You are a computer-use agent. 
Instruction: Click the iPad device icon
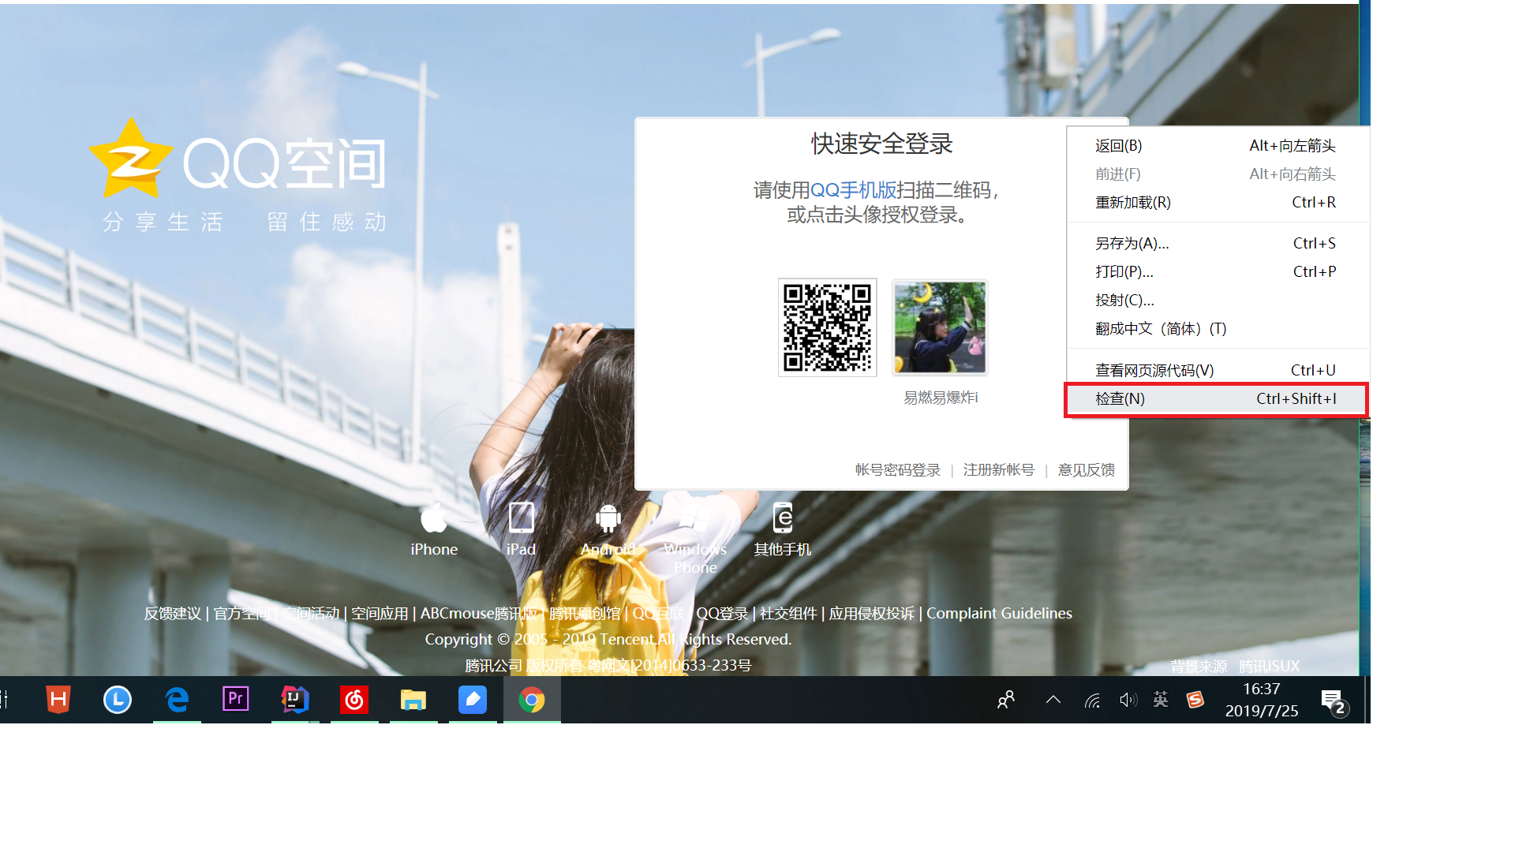(x=521, y=518)
